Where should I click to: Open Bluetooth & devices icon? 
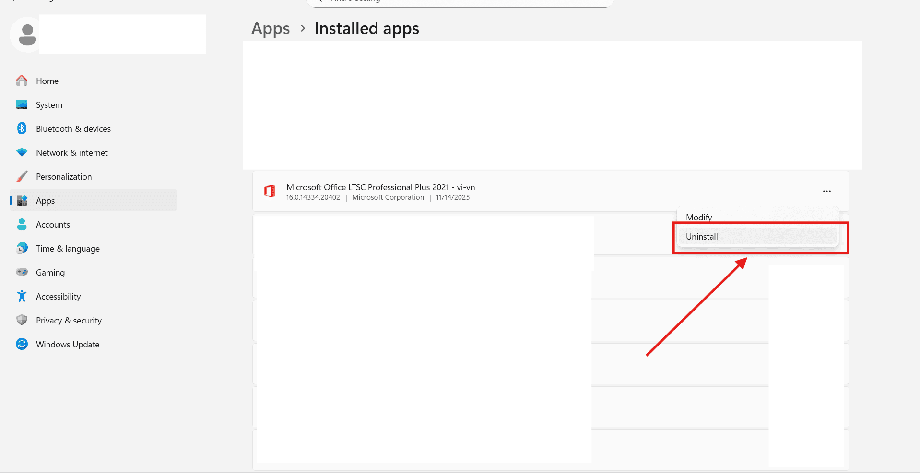point(22,128)
